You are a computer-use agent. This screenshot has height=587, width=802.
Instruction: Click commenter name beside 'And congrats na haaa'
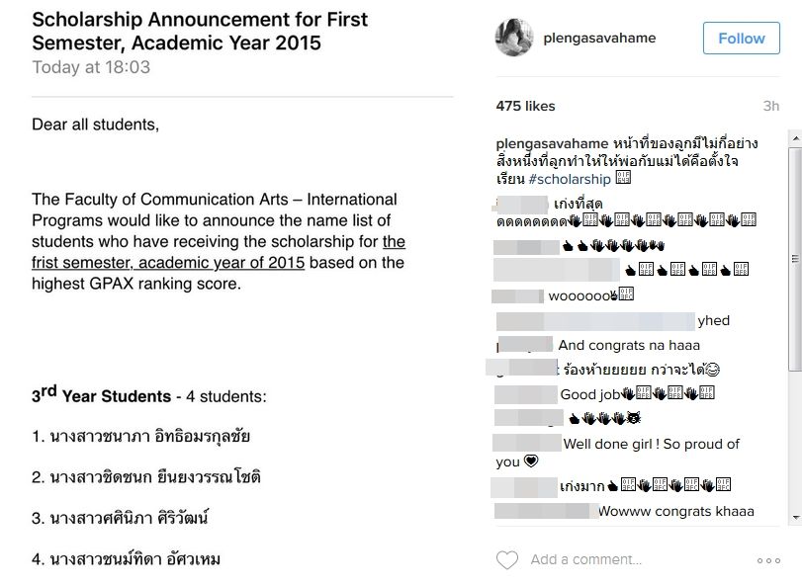525,344
